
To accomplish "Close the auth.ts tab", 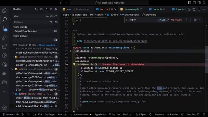I will [x=115, y=9].
